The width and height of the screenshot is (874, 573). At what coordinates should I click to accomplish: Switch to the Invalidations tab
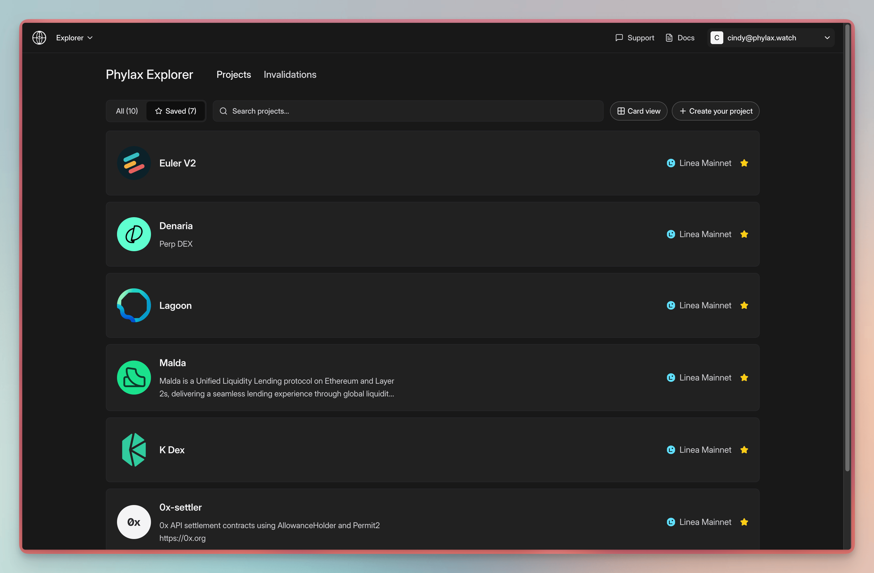pos(290,75)
